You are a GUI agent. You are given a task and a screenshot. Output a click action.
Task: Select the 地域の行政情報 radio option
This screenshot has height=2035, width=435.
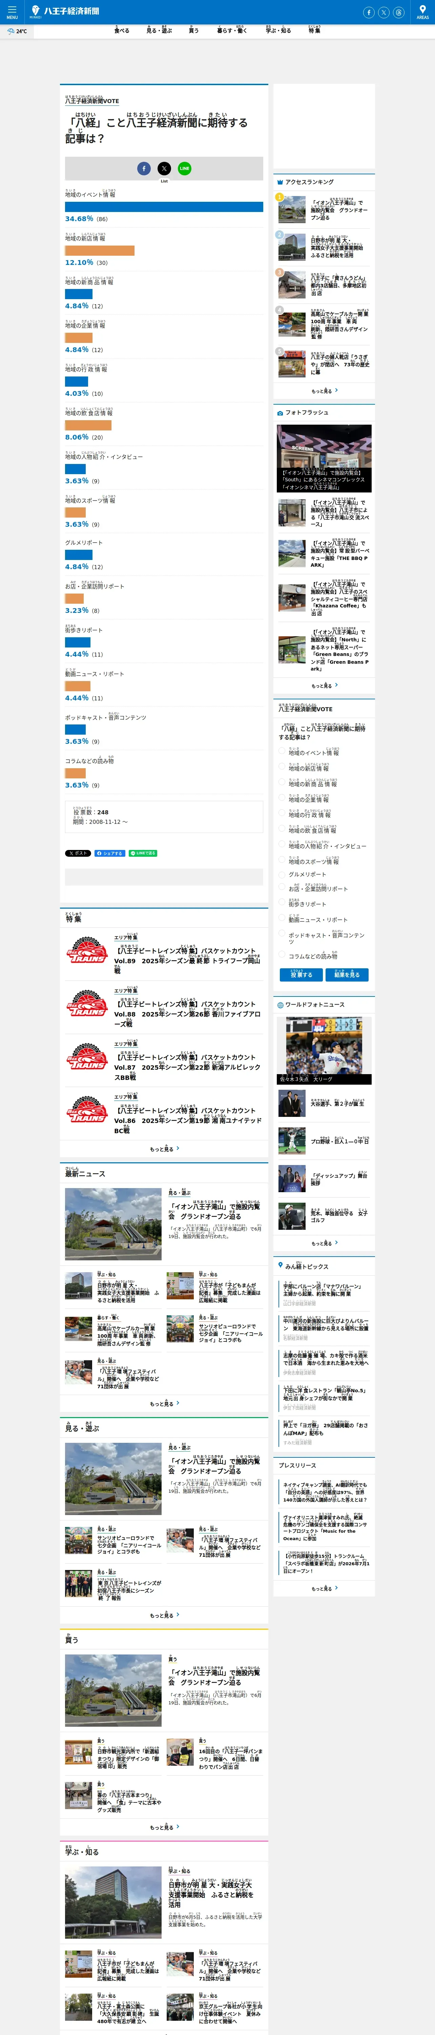tap(282, 813)
